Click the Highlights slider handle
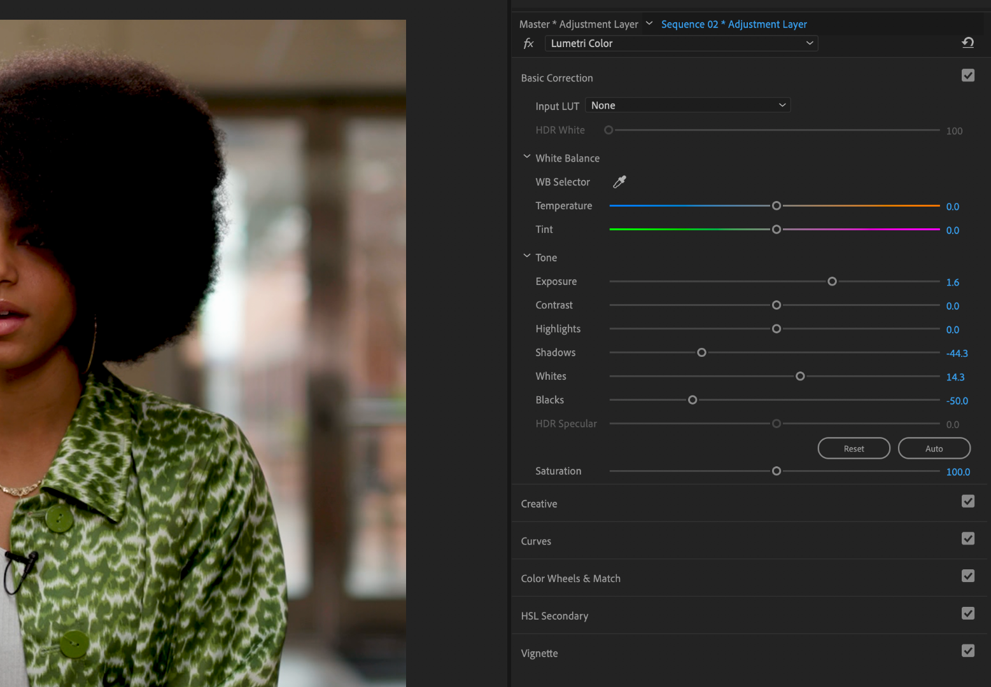The width and height of the screenshot is (991, 687). [776, 329]
